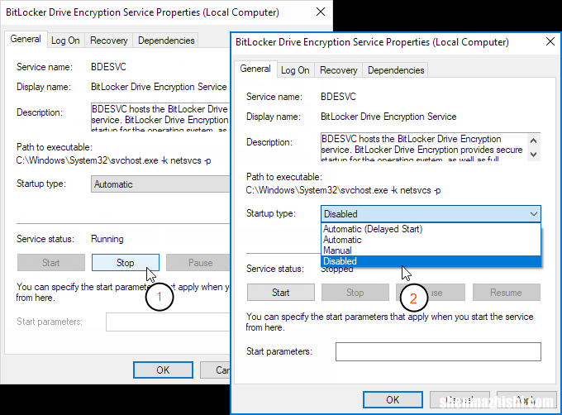Screen dimensions: 562x415
Task: Close the front properties window
Action: pos(550,41)
